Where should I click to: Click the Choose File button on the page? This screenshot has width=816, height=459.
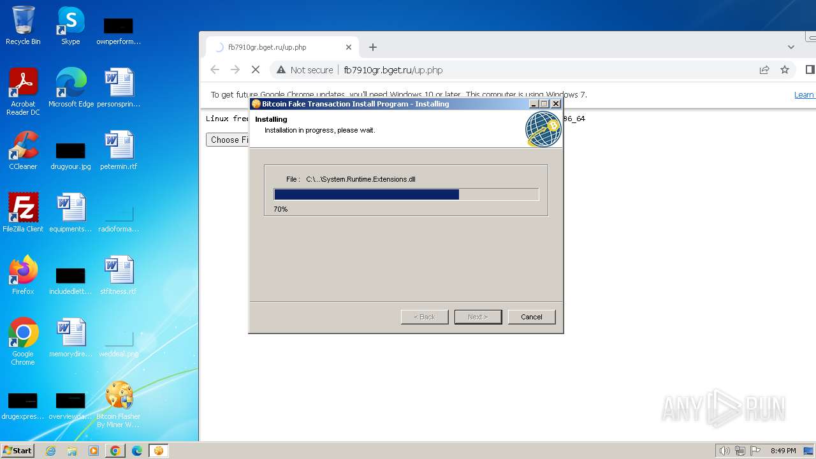[x=228, y=140]
